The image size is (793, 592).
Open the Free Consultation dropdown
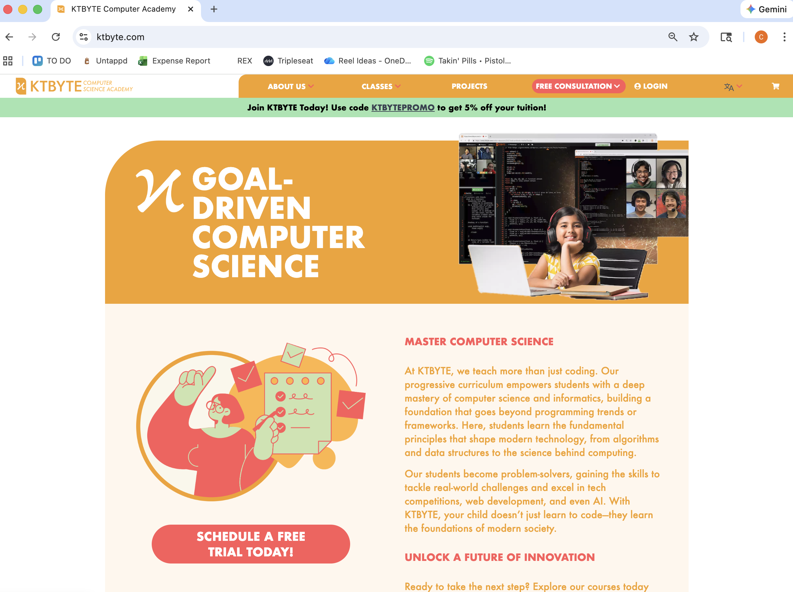[x=578, y=86]
